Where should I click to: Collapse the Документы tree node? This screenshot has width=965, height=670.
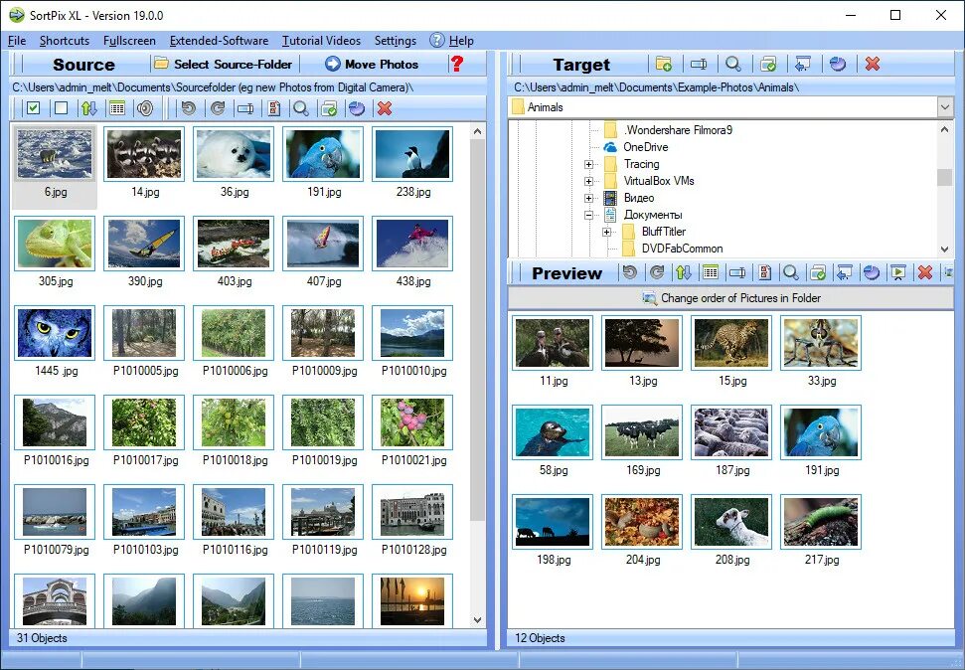click(589, 215)
